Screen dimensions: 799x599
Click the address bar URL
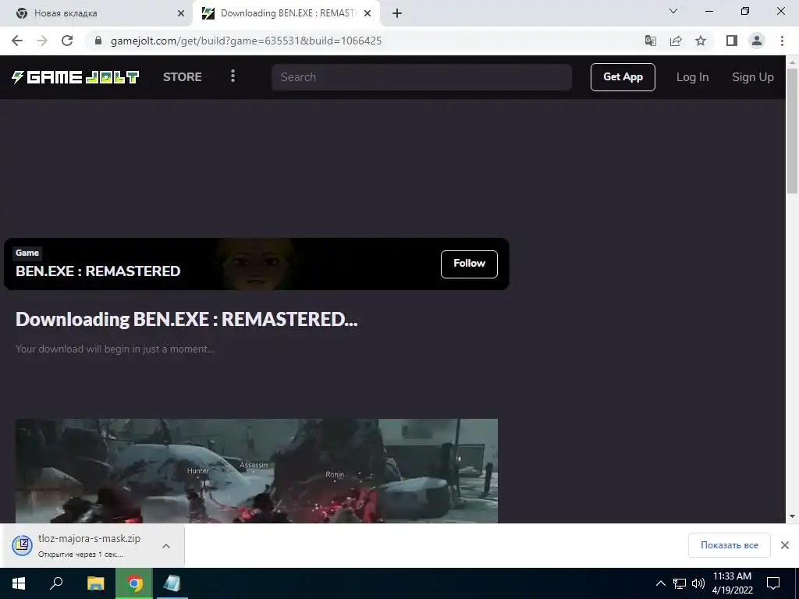click(246, 41)
